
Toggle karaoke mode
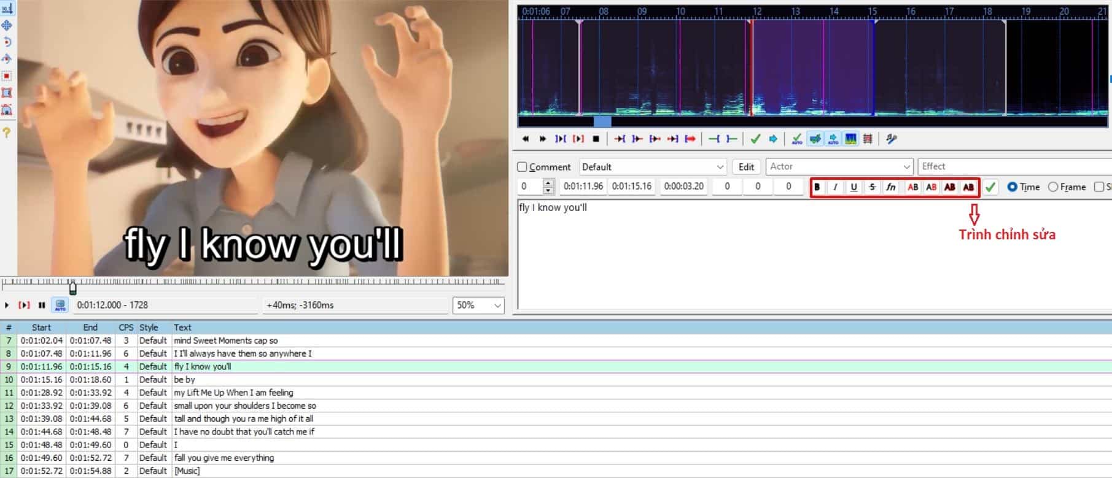[x=892, y=139]
